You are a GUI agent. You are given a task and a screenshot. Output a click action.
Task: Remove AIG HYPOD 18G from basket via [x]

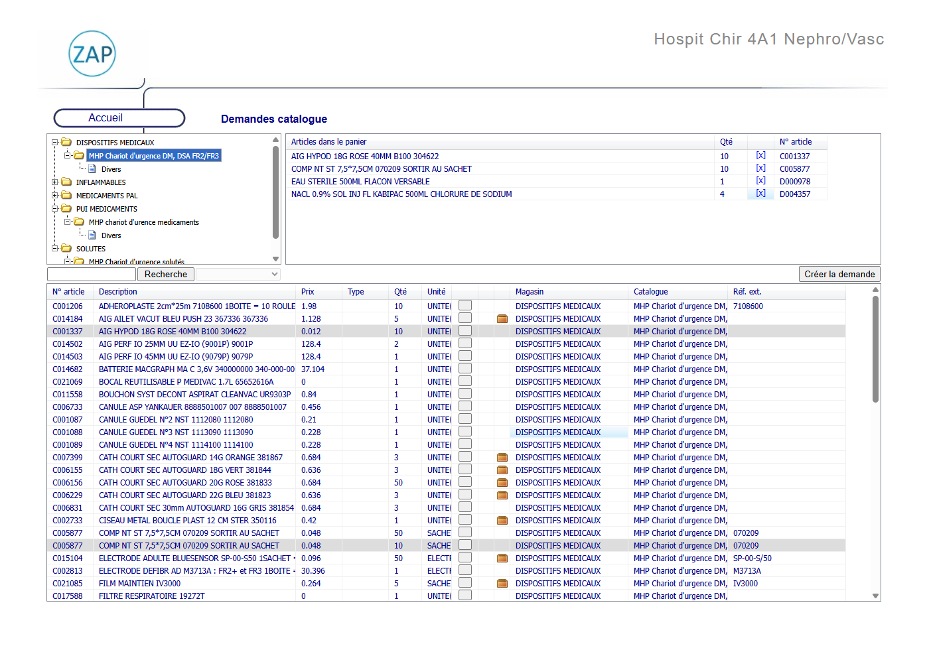[760, 156]
